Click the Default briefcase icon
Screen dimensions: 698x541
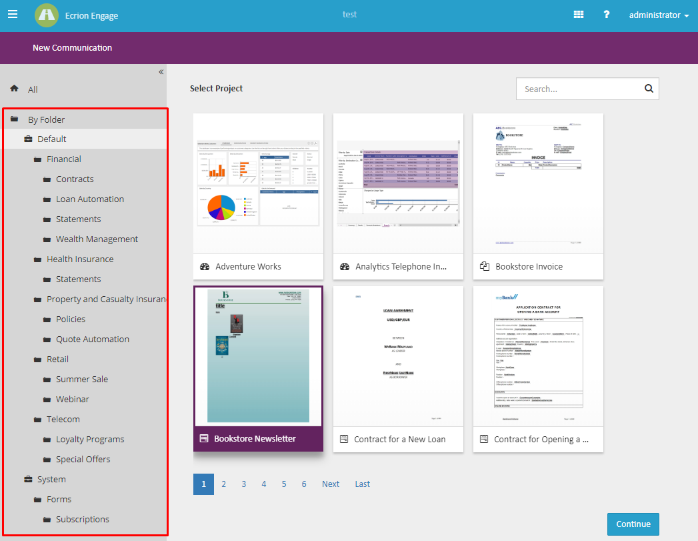tap(29, 139)
